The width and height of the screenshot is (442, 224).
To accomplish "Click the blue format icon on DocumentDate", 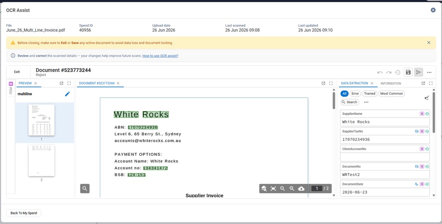I will click(x=416, y=184).
